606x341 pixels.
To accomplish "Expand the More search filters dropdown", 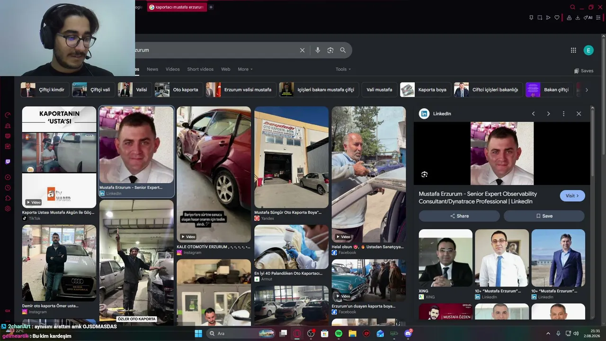I will 245,69.
